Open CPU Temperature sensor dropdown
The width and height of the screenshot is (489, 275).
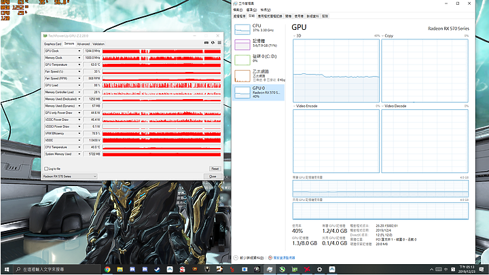click(x=79, y=147)
